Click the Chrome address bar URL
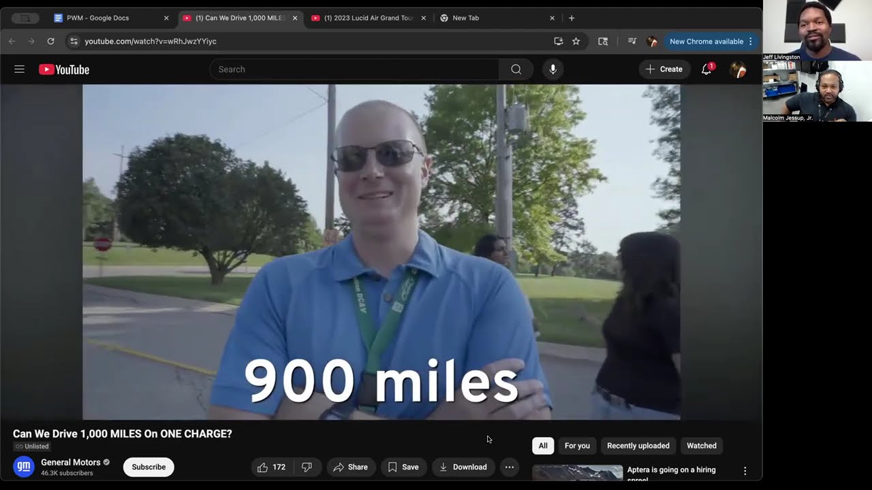 pyautogui.click(x=151, y=42)
